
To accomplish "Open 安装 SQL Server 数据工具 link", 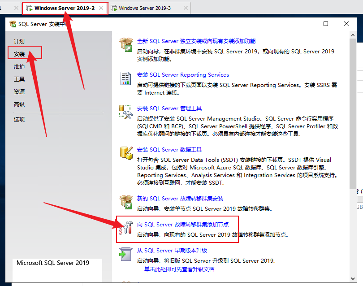I will click(169, 150).
